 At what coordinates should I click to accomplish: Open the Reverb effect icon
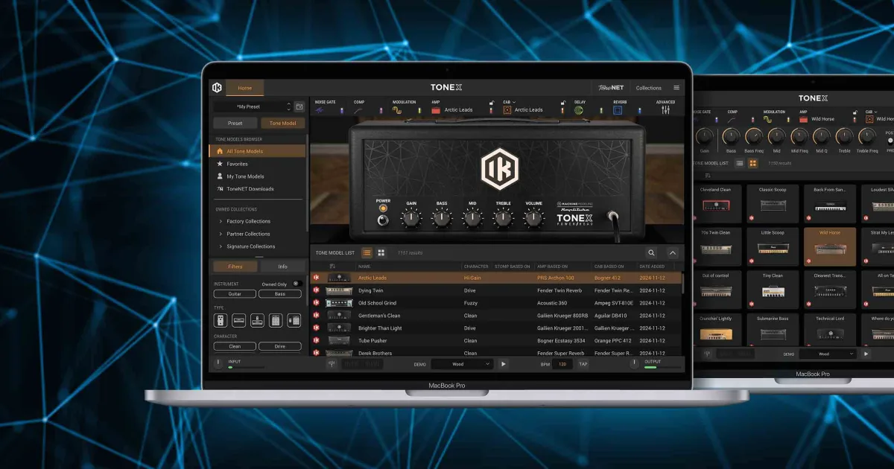tap(618, 110)
